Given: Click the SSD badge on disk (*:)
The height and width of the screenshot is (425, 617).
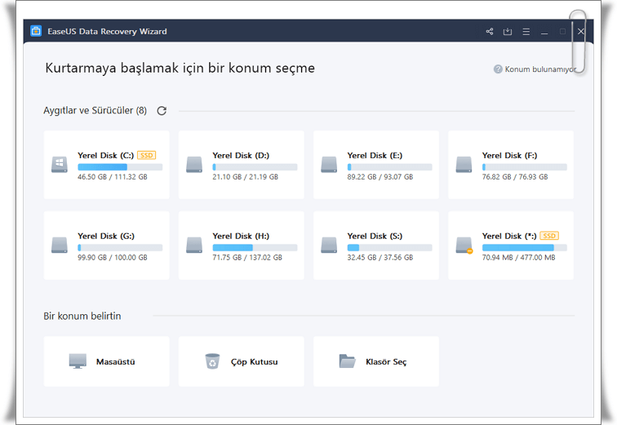Looking at the screenshot, I should pyautogui.click(x=549, y=236).
